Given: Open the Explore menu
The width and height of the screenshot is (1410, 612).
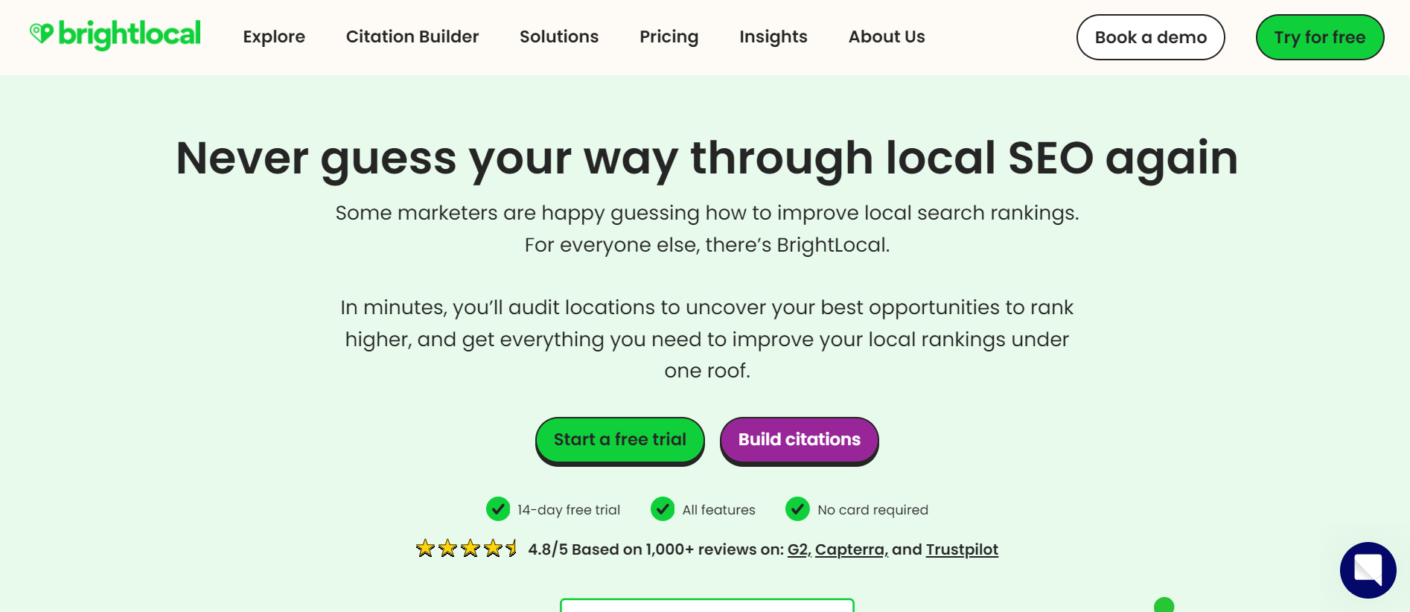Looking at the screenshot, I should pos(274,36).
